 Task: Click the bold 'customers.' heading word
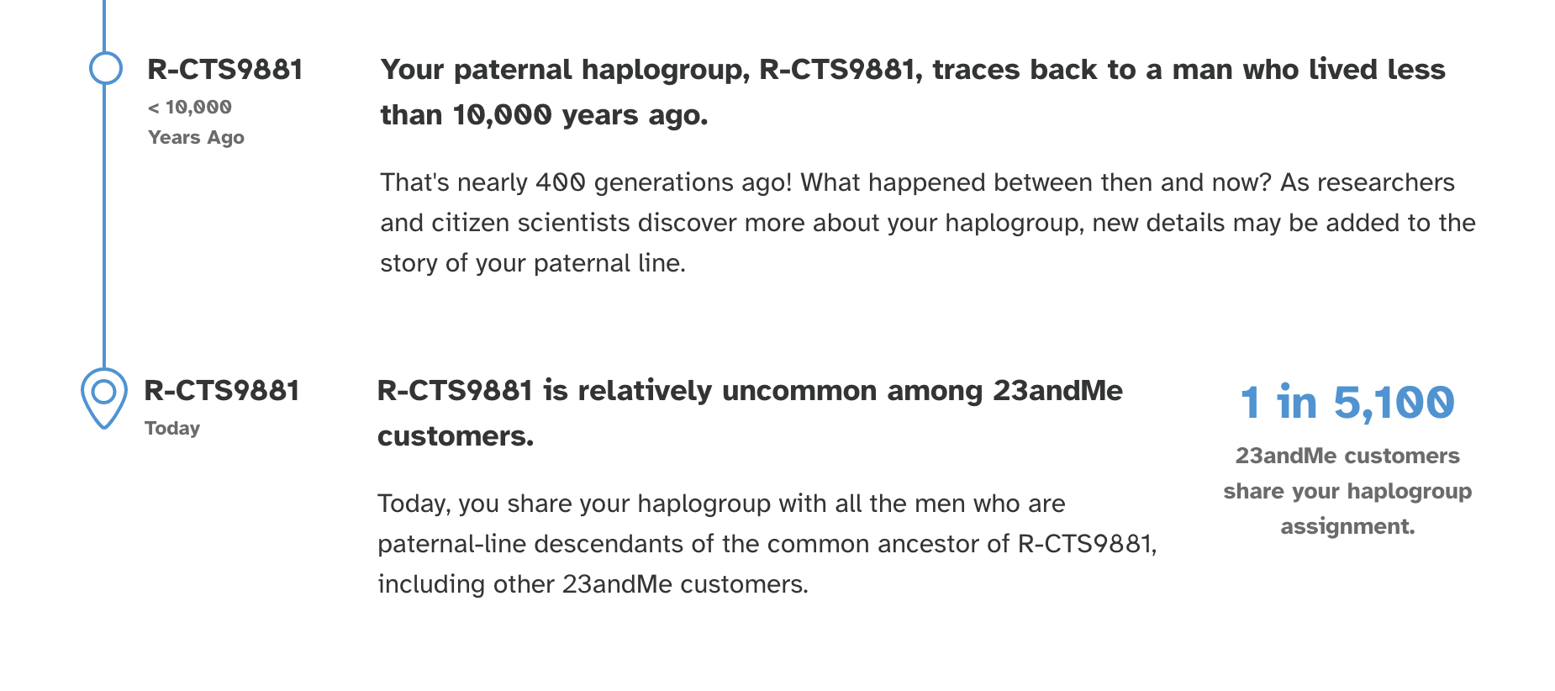(x=456, y=436)
